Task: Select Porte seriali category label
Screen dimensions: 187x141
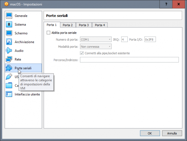Action: click(x=23, y=68)
